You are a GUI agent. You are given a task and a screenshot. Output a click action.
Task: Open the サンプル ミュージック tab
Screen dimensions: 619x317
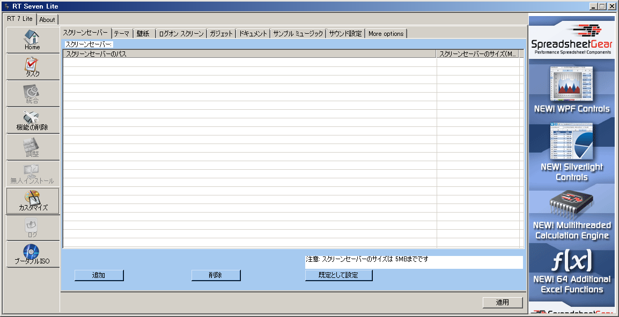click(298, 34)
